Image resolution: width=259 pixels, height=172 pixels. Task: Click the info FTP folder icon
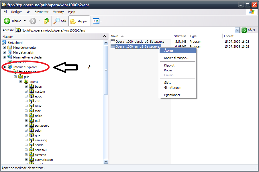click(x=32, y=101)
